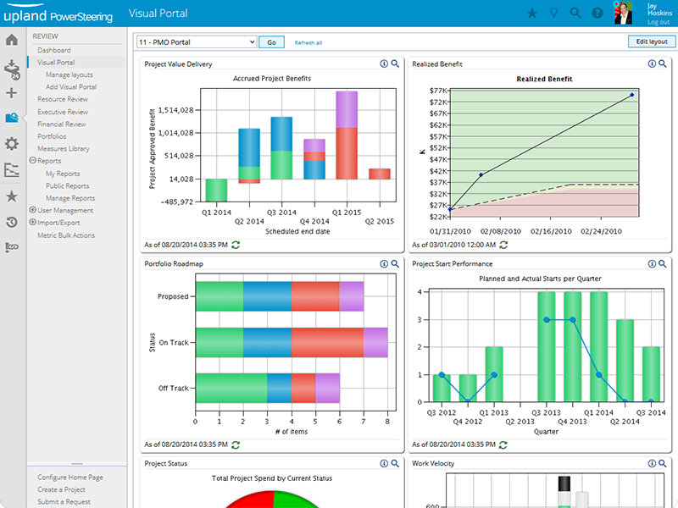This screenshot has width=678, height=508.
Task: Open the 11 - PMO Portal dropdown
Action: coord(196,41)
